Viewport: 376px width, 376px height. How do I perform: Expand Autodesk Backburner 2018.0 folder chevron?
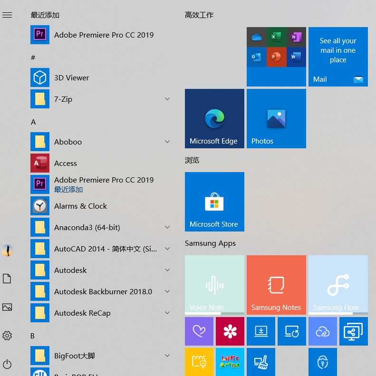pyautogui.click(x=167, y=291)
